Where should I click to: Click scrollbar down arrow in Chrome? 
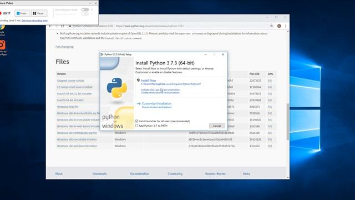click(288, 178)
